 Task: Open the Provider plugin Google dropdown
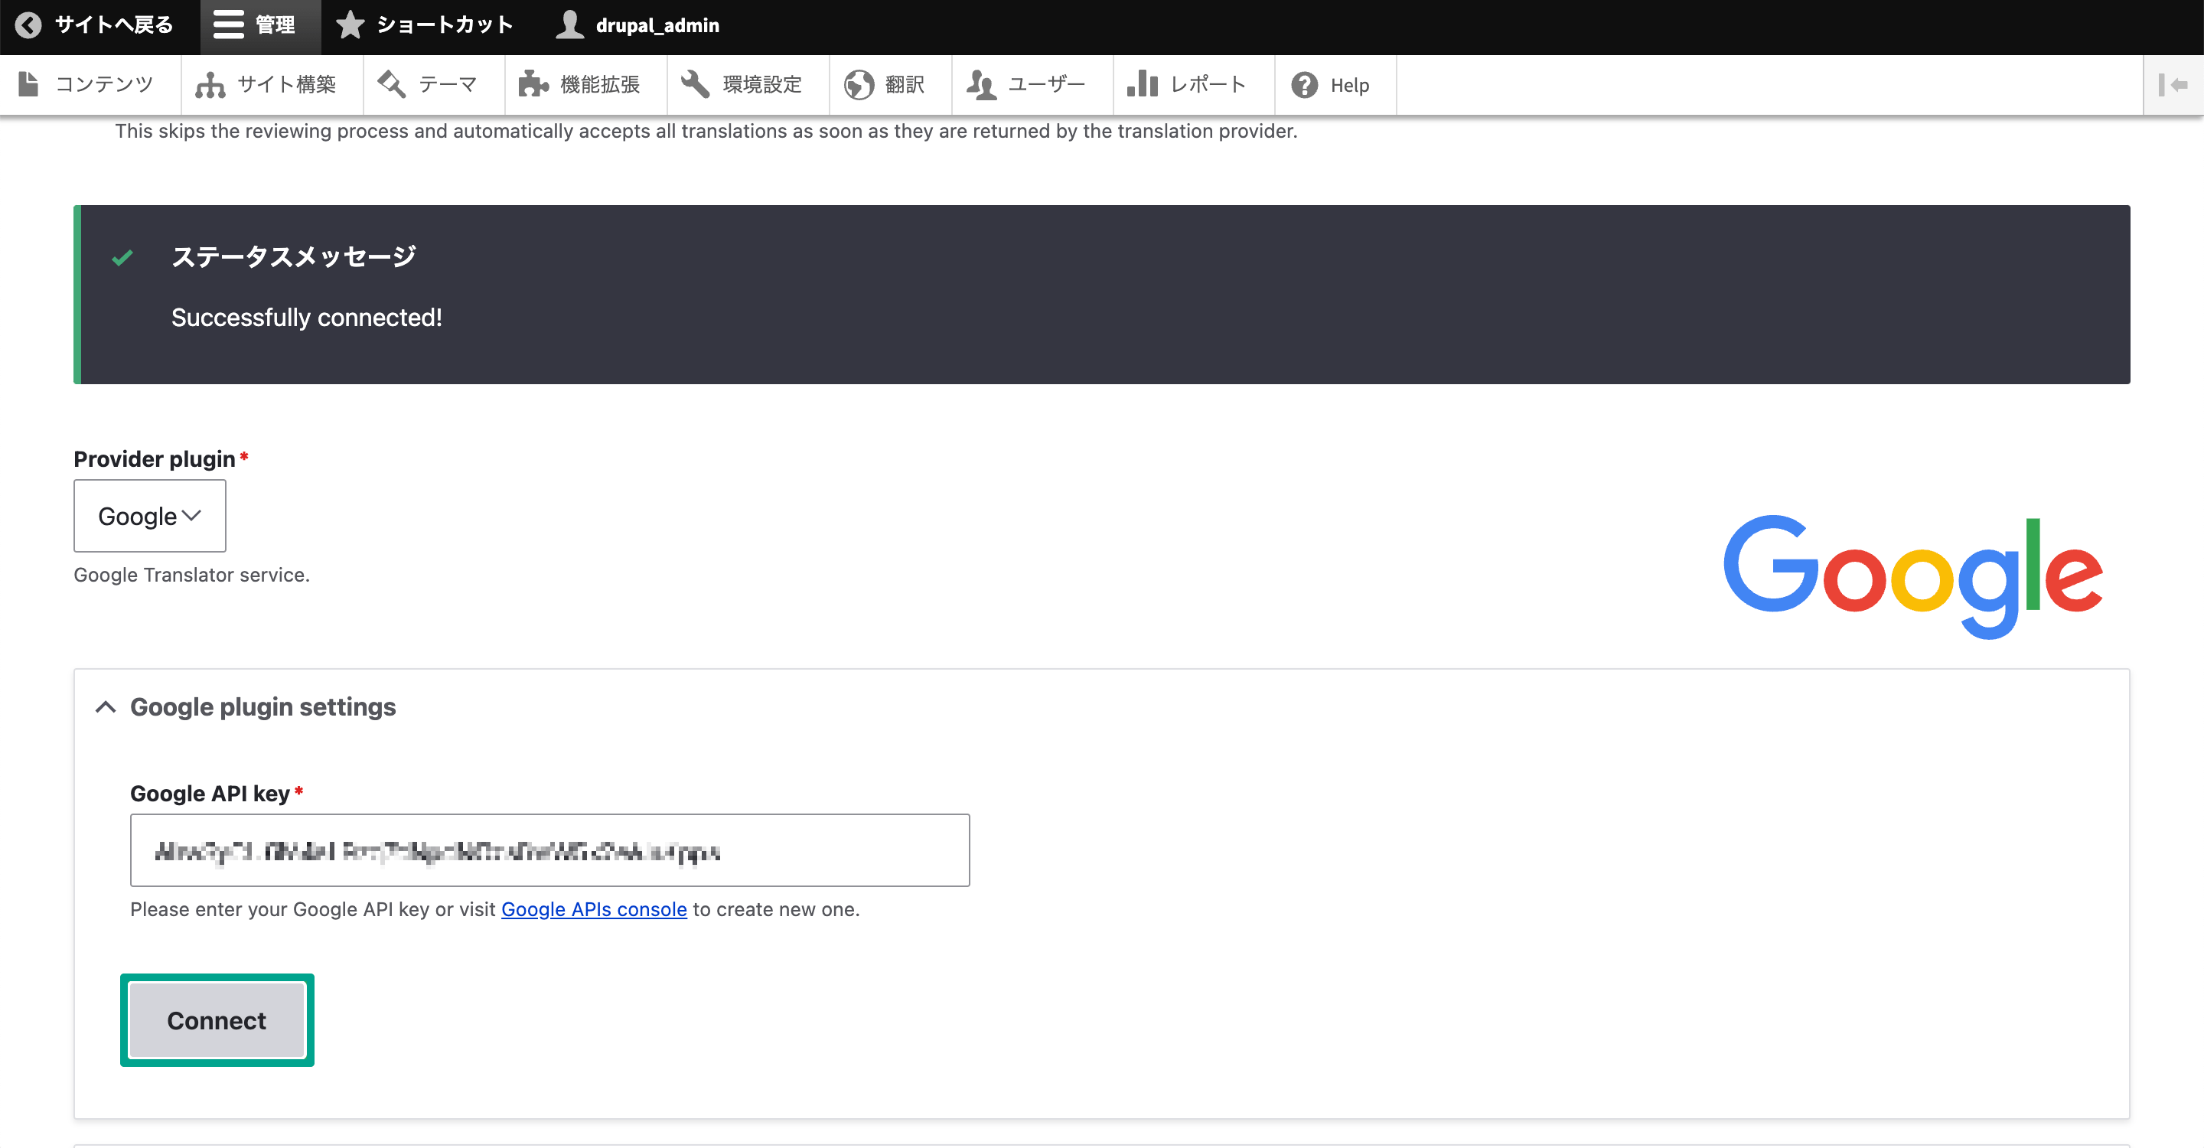[150, 516]
